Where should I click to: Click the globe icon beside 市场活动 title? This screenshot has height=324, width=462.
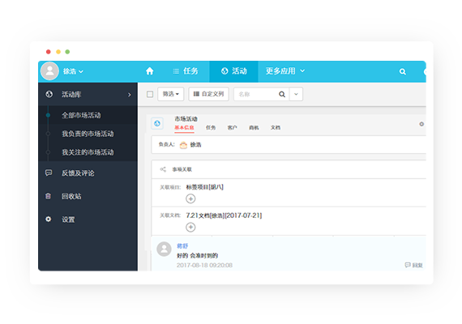click(157, 123)
